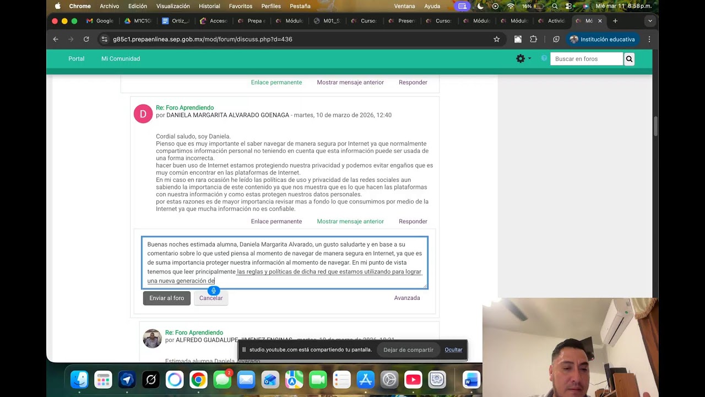Viewport: 705px width, 397px height.
Task: Open ALFREDO GUADALUPE JIMENEZ ENCINAS avatar photo
Action: (153, 339)
